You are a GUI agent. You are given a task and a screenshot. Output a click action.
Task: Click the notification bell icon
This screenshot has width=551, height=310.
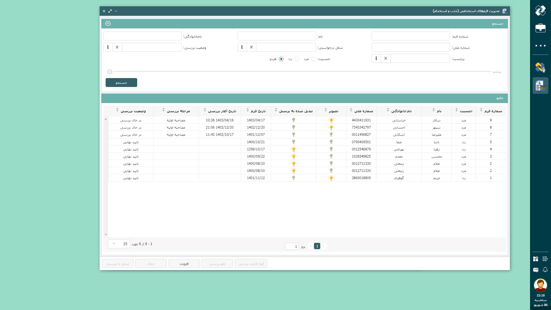pyautogui.click(x=545, y=270)
